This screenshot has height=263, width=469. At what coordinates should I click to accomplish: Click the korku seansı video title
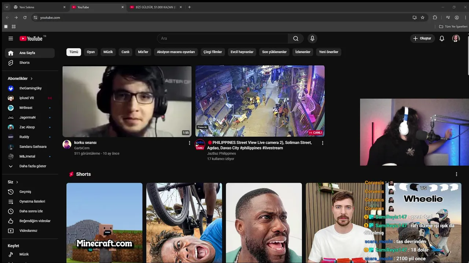click(85, 142)
